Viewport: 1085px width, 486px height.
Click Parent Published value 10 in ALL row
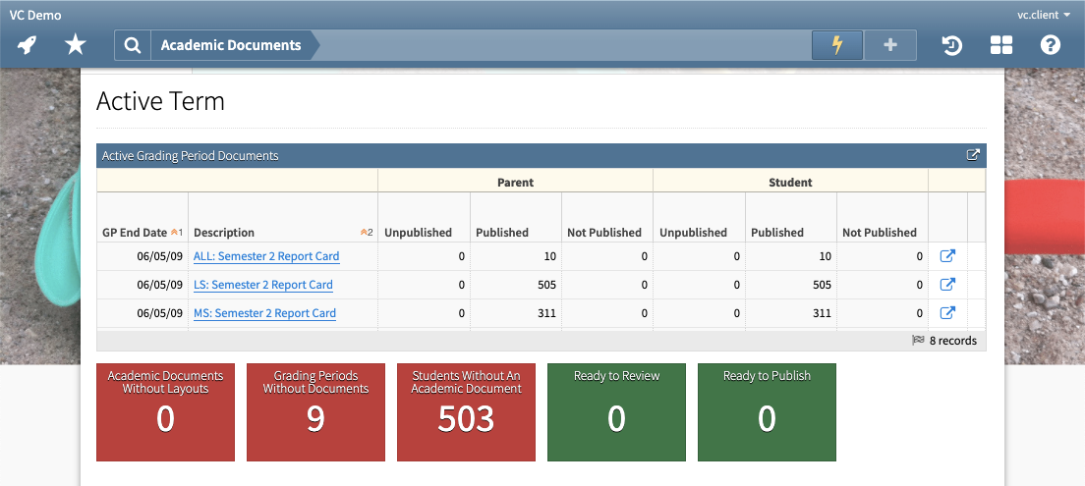[x=549, y=256]
